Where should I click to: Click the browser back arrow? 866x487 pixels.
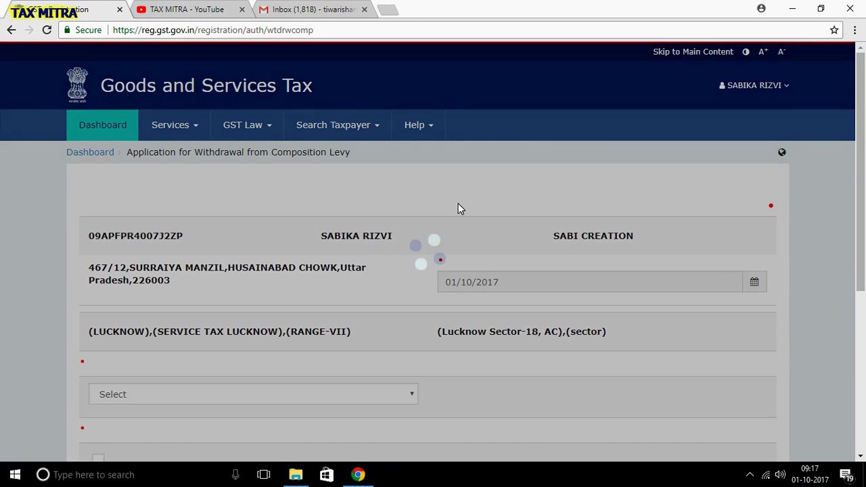click(11, 30)
